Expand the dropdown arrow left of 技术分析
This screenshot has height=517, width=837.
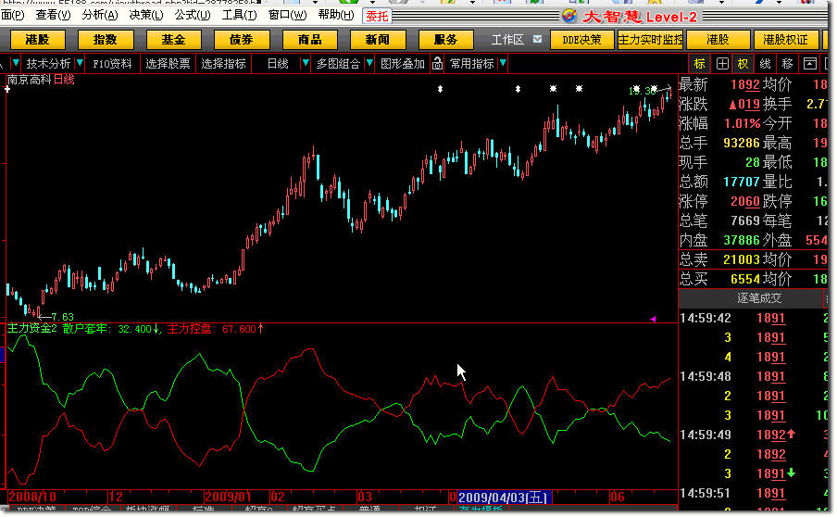tap(16, 63)
